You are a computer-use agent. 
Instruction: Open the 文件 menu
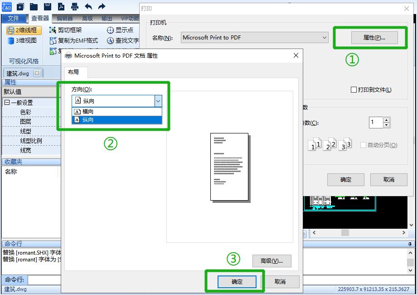point(13,18)
